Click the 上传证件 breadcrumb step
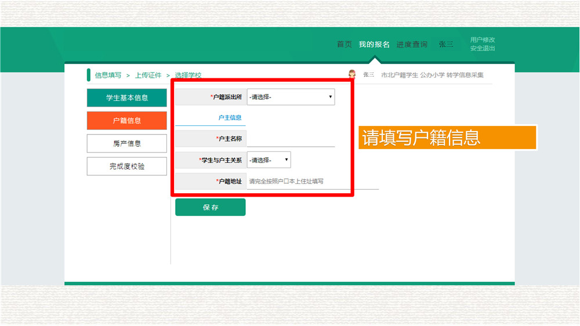 [x=148, y=75]
